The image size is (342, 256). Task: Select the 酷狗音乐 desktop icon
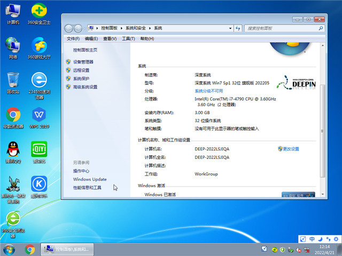point(39,187)
